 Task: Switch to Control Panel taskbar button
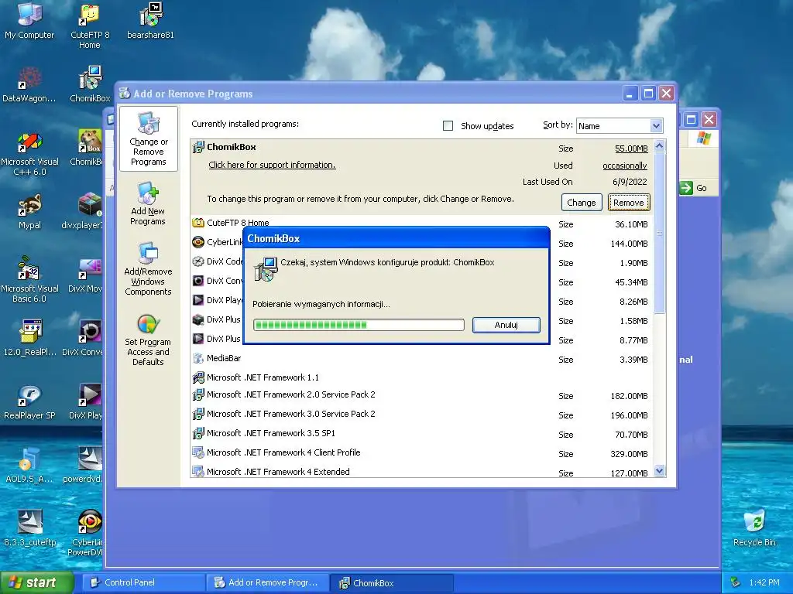[x=143, y=583]
